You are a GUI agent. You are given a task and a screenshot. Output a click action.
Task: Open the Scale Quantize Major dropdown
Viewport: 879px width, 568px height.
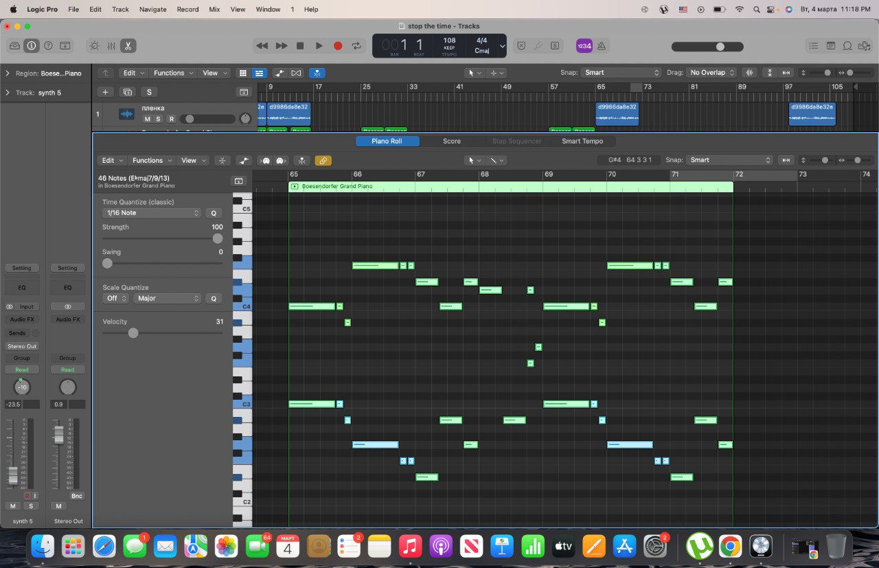click(x=168, y=299)
